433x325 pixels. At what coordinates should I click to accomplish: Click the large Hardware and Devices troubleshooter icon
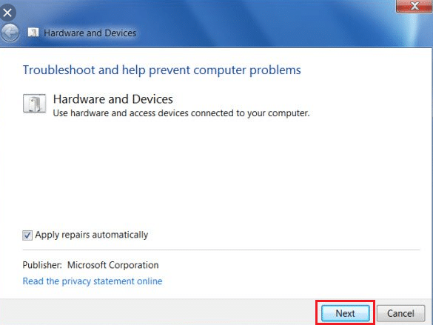pyautogui.click(x=34, y=104)
